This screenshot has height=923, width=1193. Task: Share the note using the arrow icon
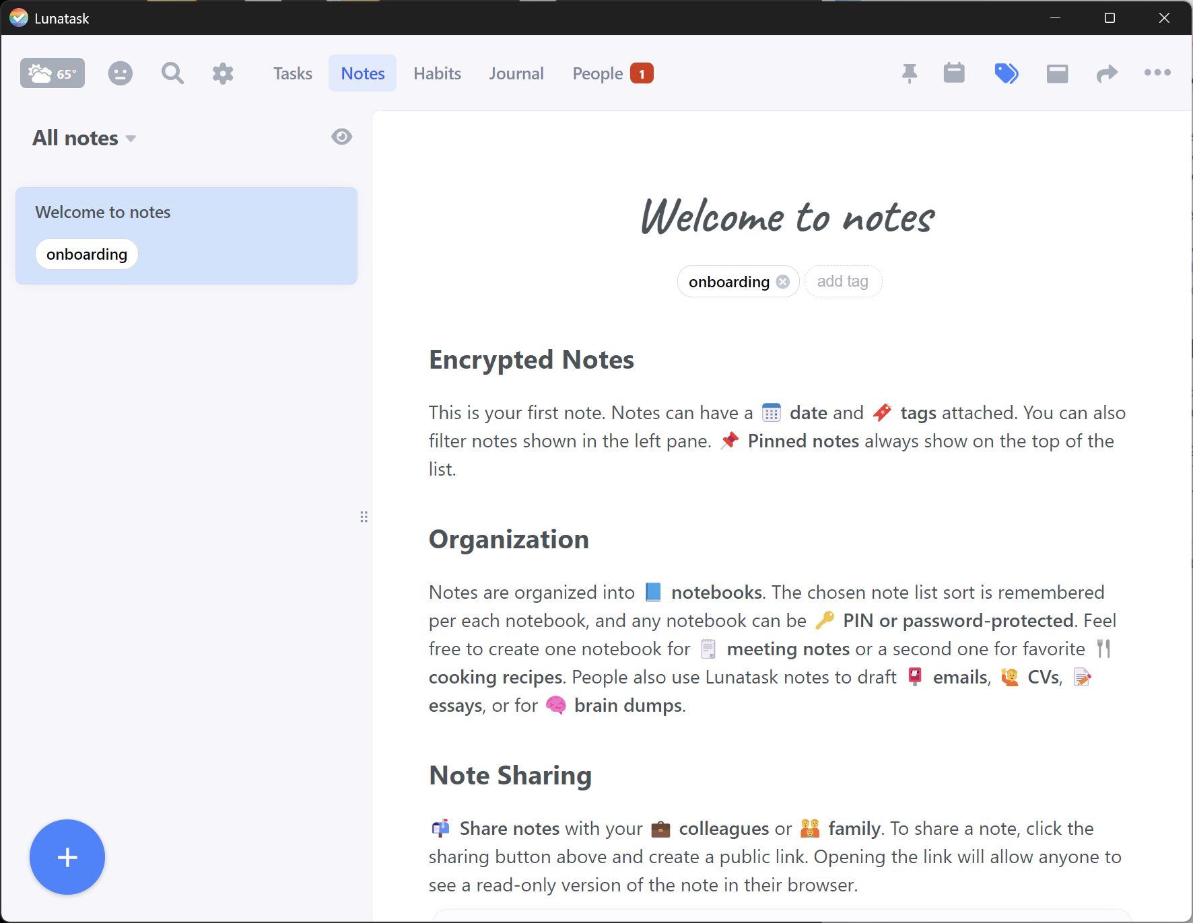click(x=1107, y=73)
